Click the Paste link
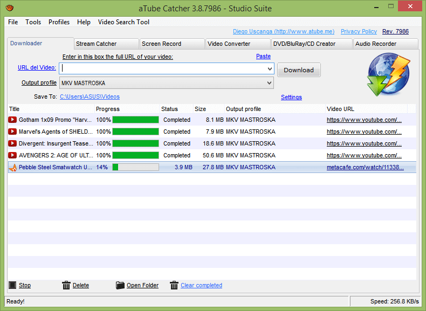This screenshot has width=426, height=311. (x=263, y=56)
